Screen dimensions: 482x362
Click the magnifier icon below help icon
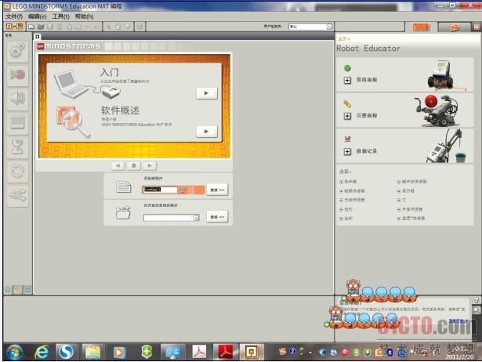[x=477, y=310]
